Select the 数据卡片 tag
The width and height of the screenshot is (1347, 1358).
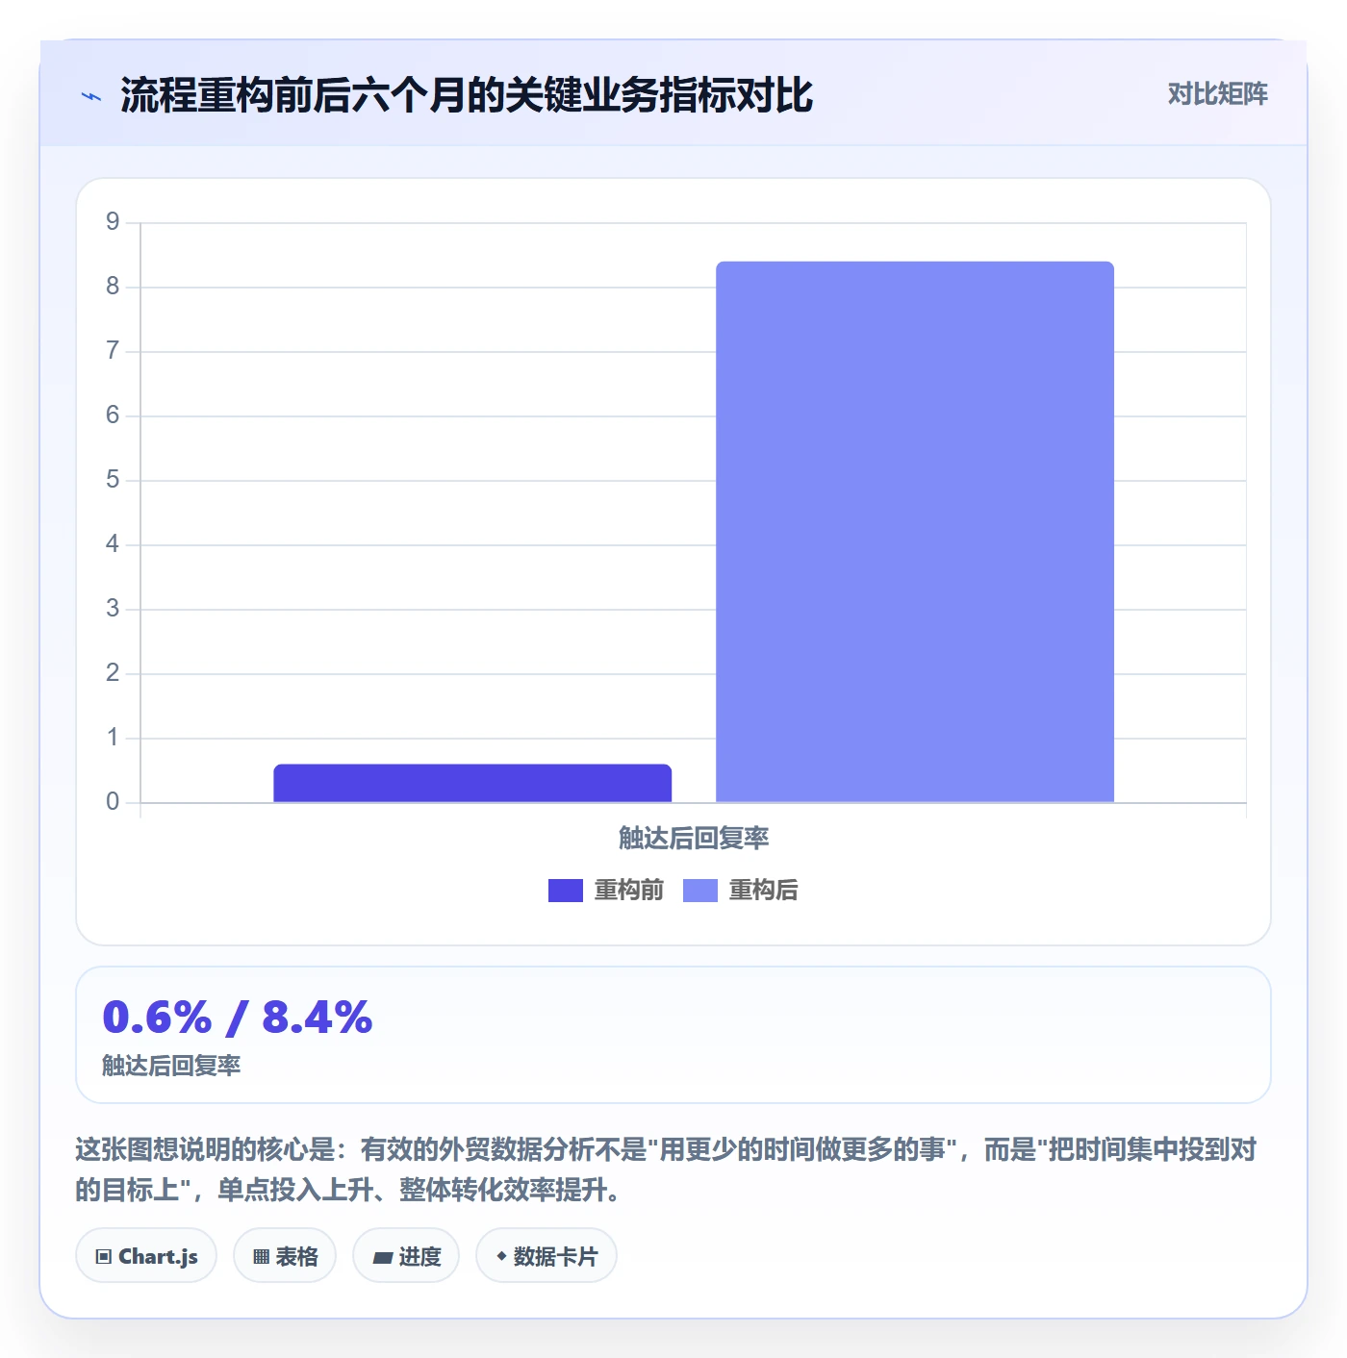[x=546, y=1256]
